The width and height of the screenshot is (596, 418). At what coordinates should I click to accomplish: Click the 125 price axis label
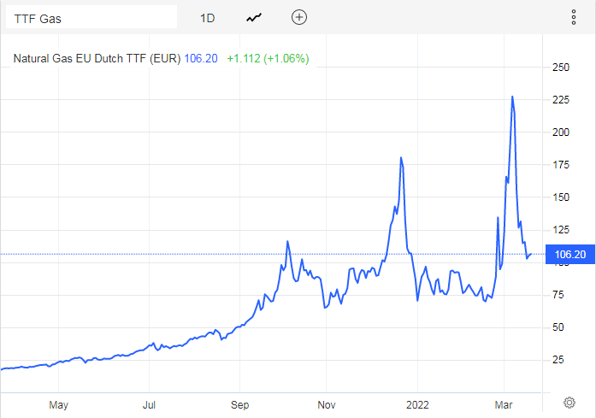561,230
